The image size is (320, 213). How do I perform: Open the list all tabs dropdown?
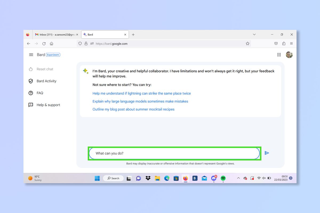click(254, 34)
